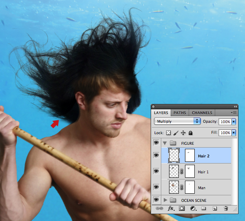Lock image pixels with brush icon

[x=176, y=133]
